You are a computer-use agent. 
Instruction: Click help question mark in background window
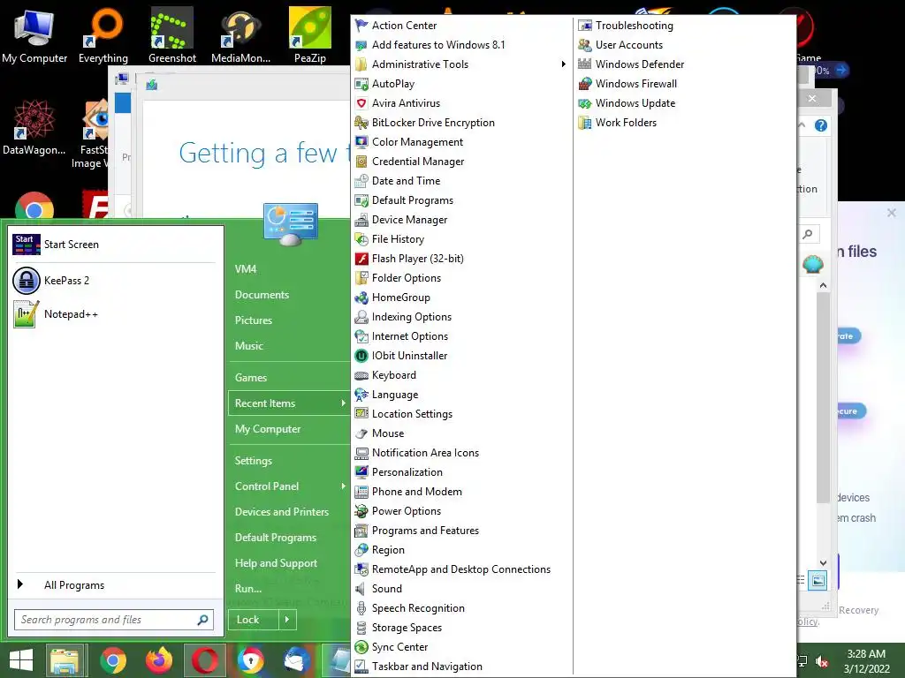[x=821, y=125]
